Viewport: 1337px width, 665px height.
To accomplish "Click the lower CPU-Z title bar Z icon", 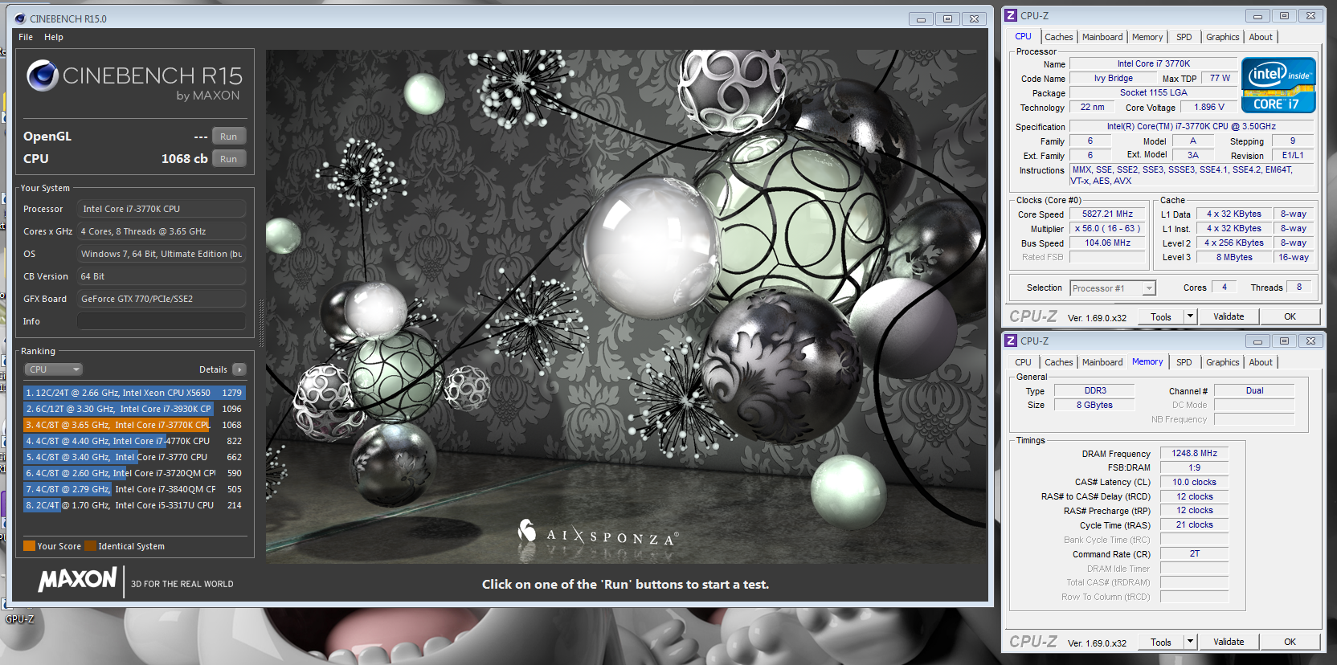I will pos(1012,341).
